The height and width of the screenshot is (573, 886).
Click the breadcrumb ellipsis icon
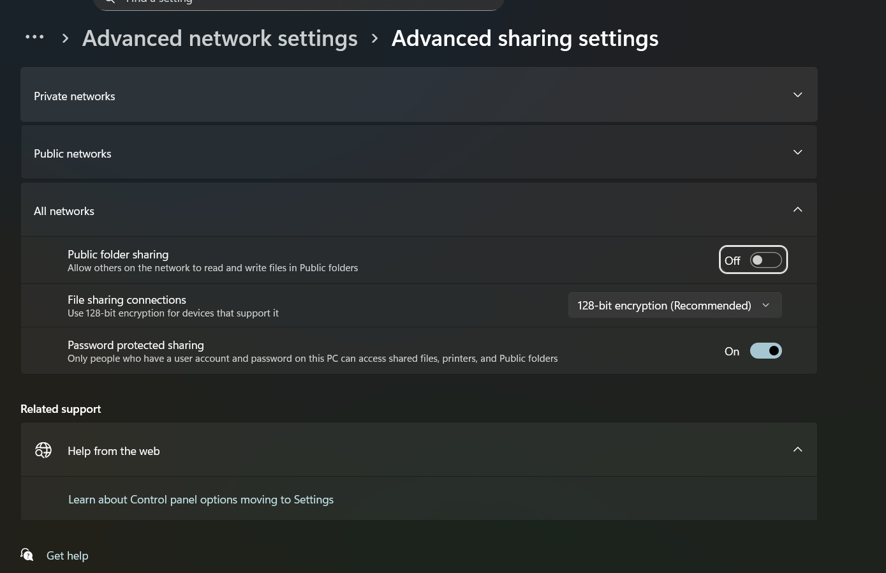click(x=34, y=38)
